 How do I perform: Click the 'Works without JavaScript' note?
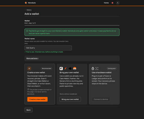(x=68, y=94)
